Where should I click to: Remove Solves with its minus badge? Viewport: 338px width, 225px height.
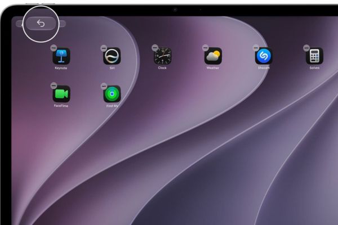[306, 48]
